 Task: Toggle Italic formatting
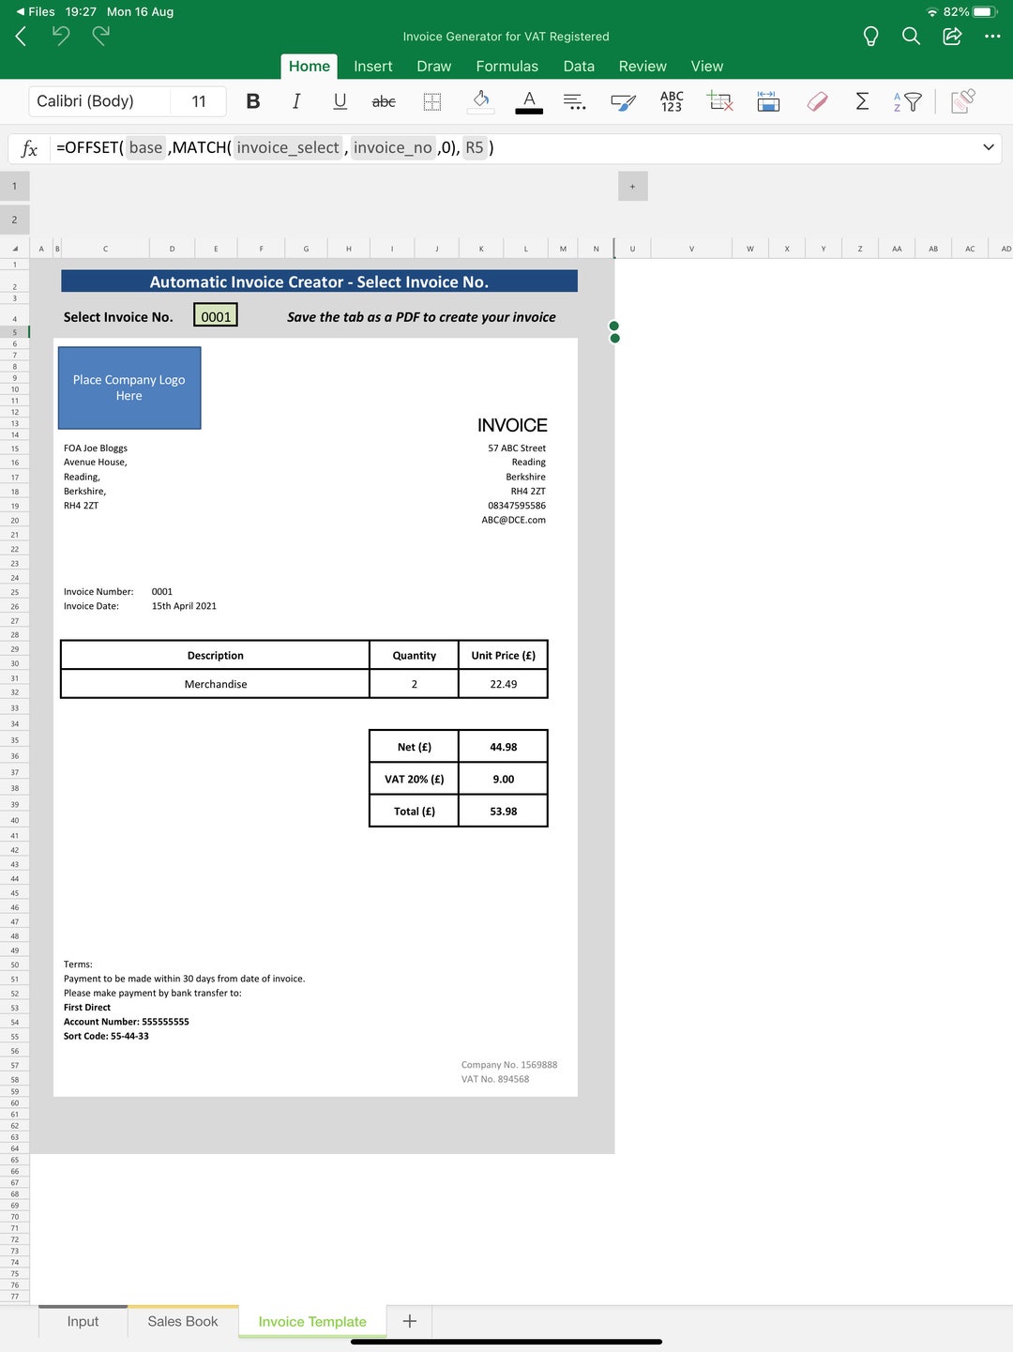[295, 101]
